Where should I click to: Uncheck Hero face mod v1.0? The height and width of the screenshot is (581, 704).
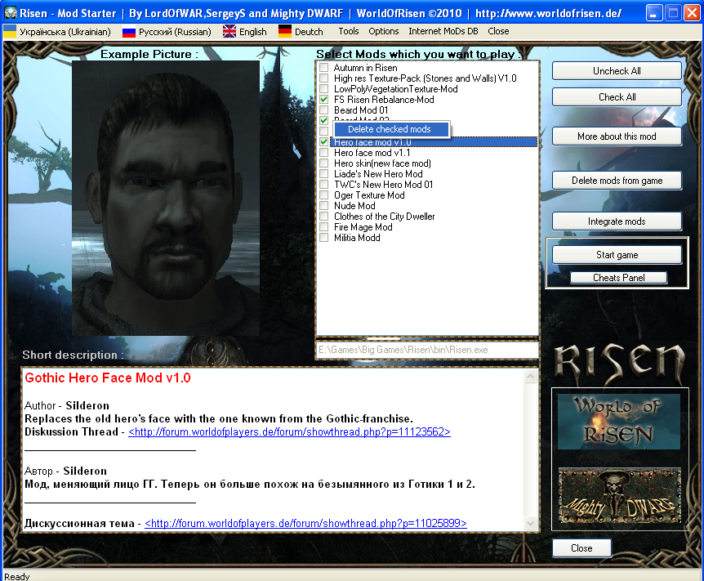(323, 142)
